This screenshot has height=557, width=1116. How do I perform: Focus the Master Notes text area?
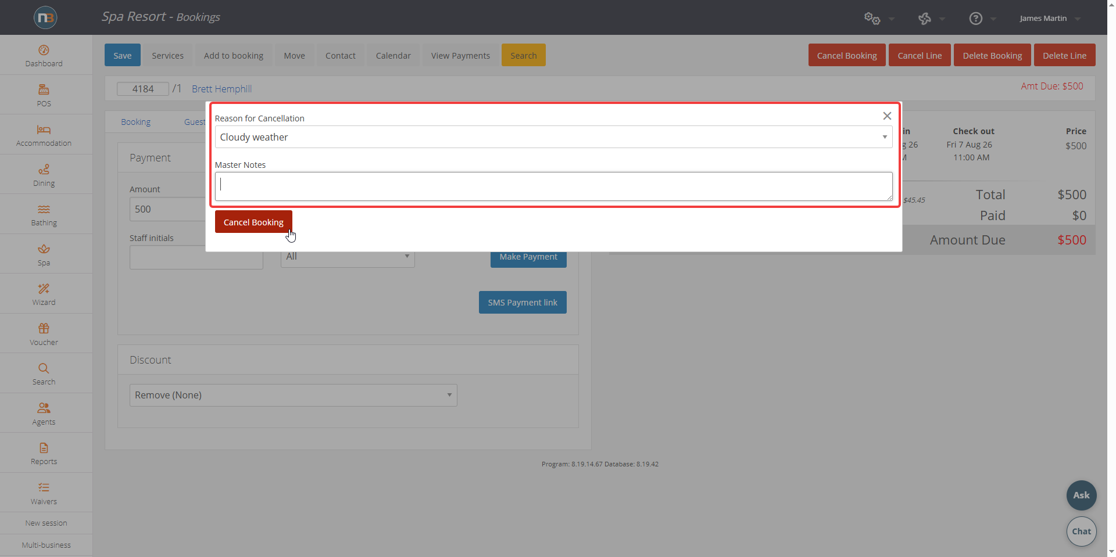tap(553, 186)
